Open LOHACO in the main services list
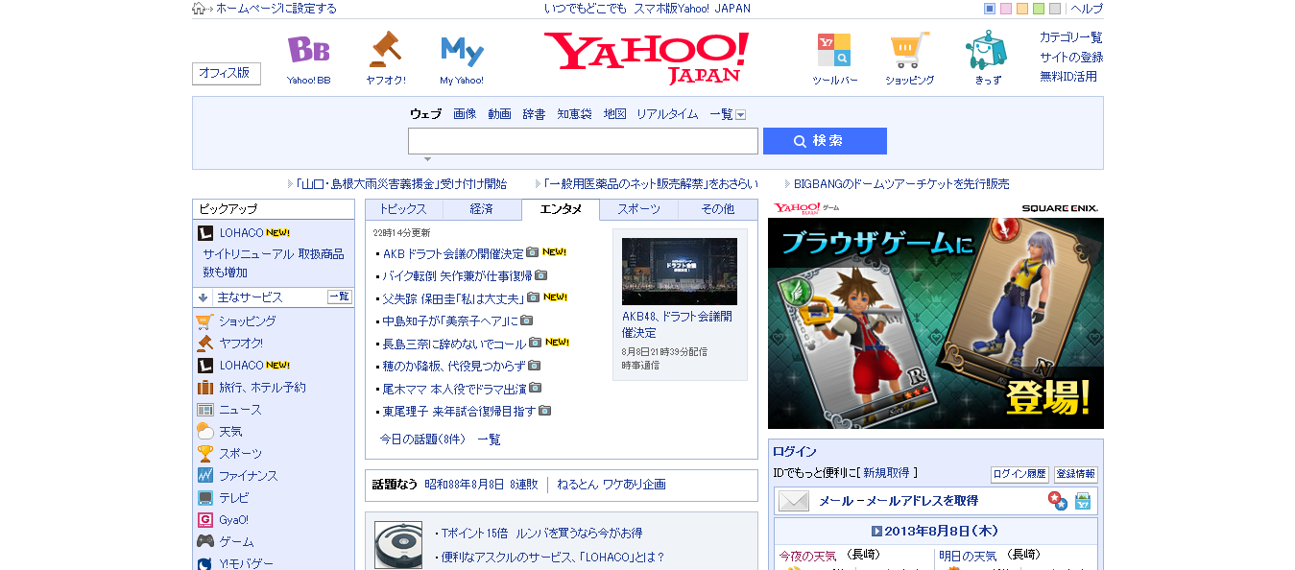The height and width of the screenshot is (570, 1295). [x=241, y=366]
